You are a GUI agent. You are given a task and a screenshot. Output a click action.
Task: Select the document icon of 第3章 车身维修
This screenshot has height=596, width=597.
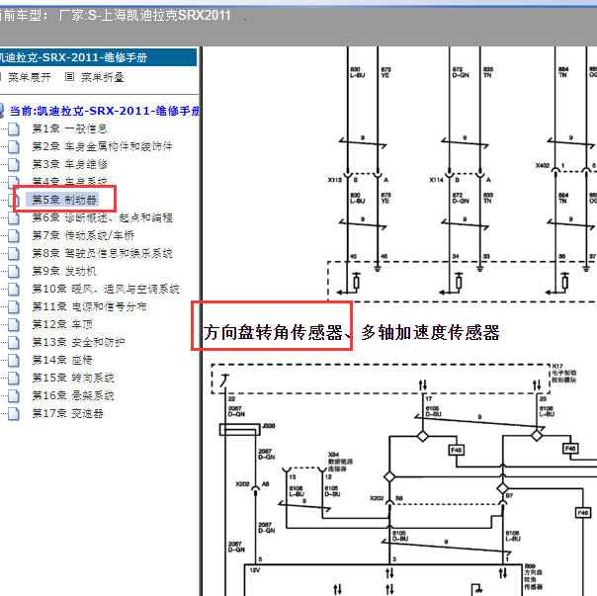pos(14,164)
